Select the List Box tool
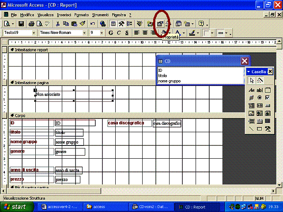The width and height of the screenshot is (283, 212). 260,105
